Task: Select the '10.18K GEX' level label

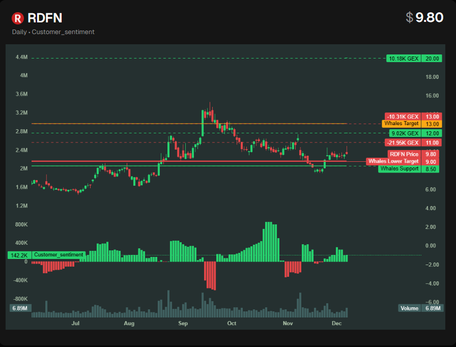Action: 404,59
